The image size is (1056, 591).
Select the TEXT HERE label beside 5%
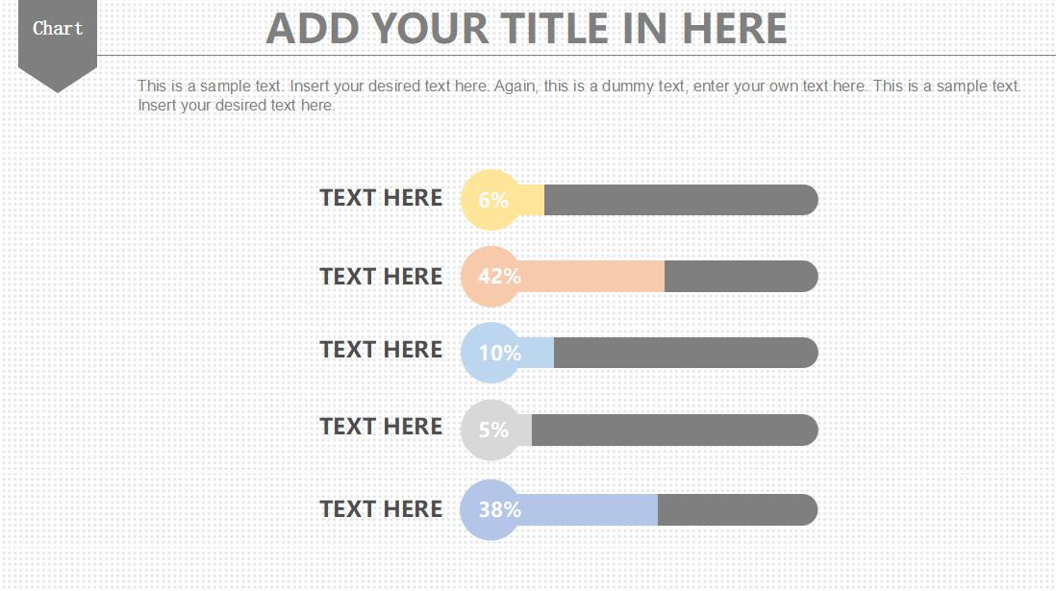tap(381, 427)
